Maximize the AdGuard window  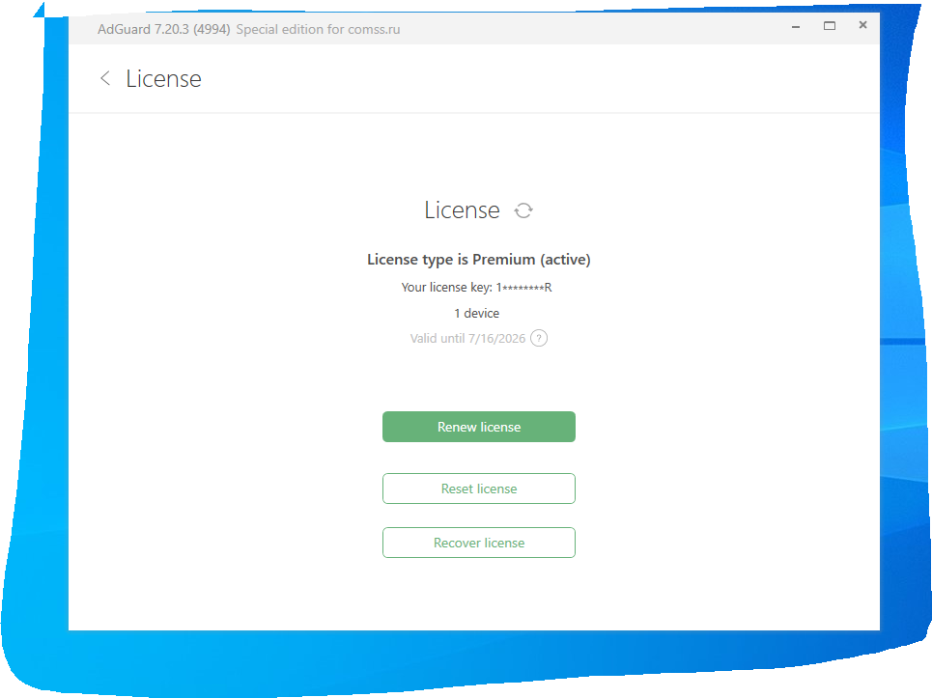830,25
